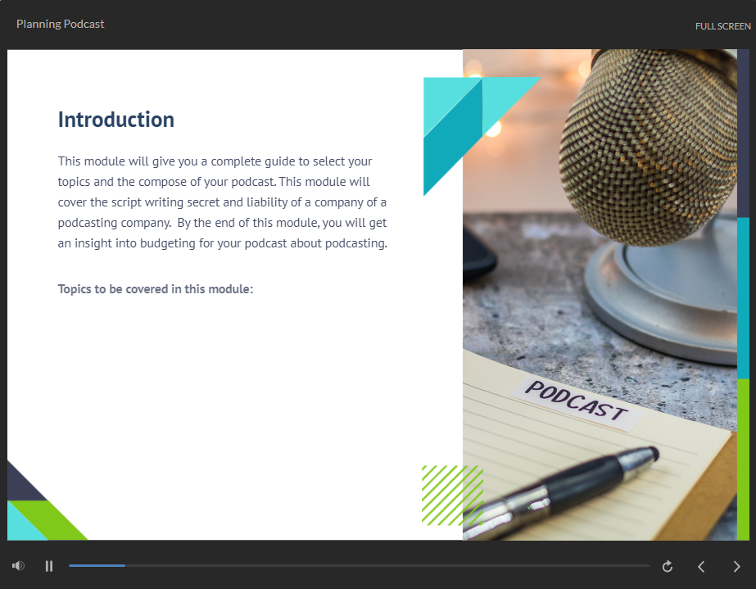Enter FULL SCREEN mode

(x=722, y=26)
